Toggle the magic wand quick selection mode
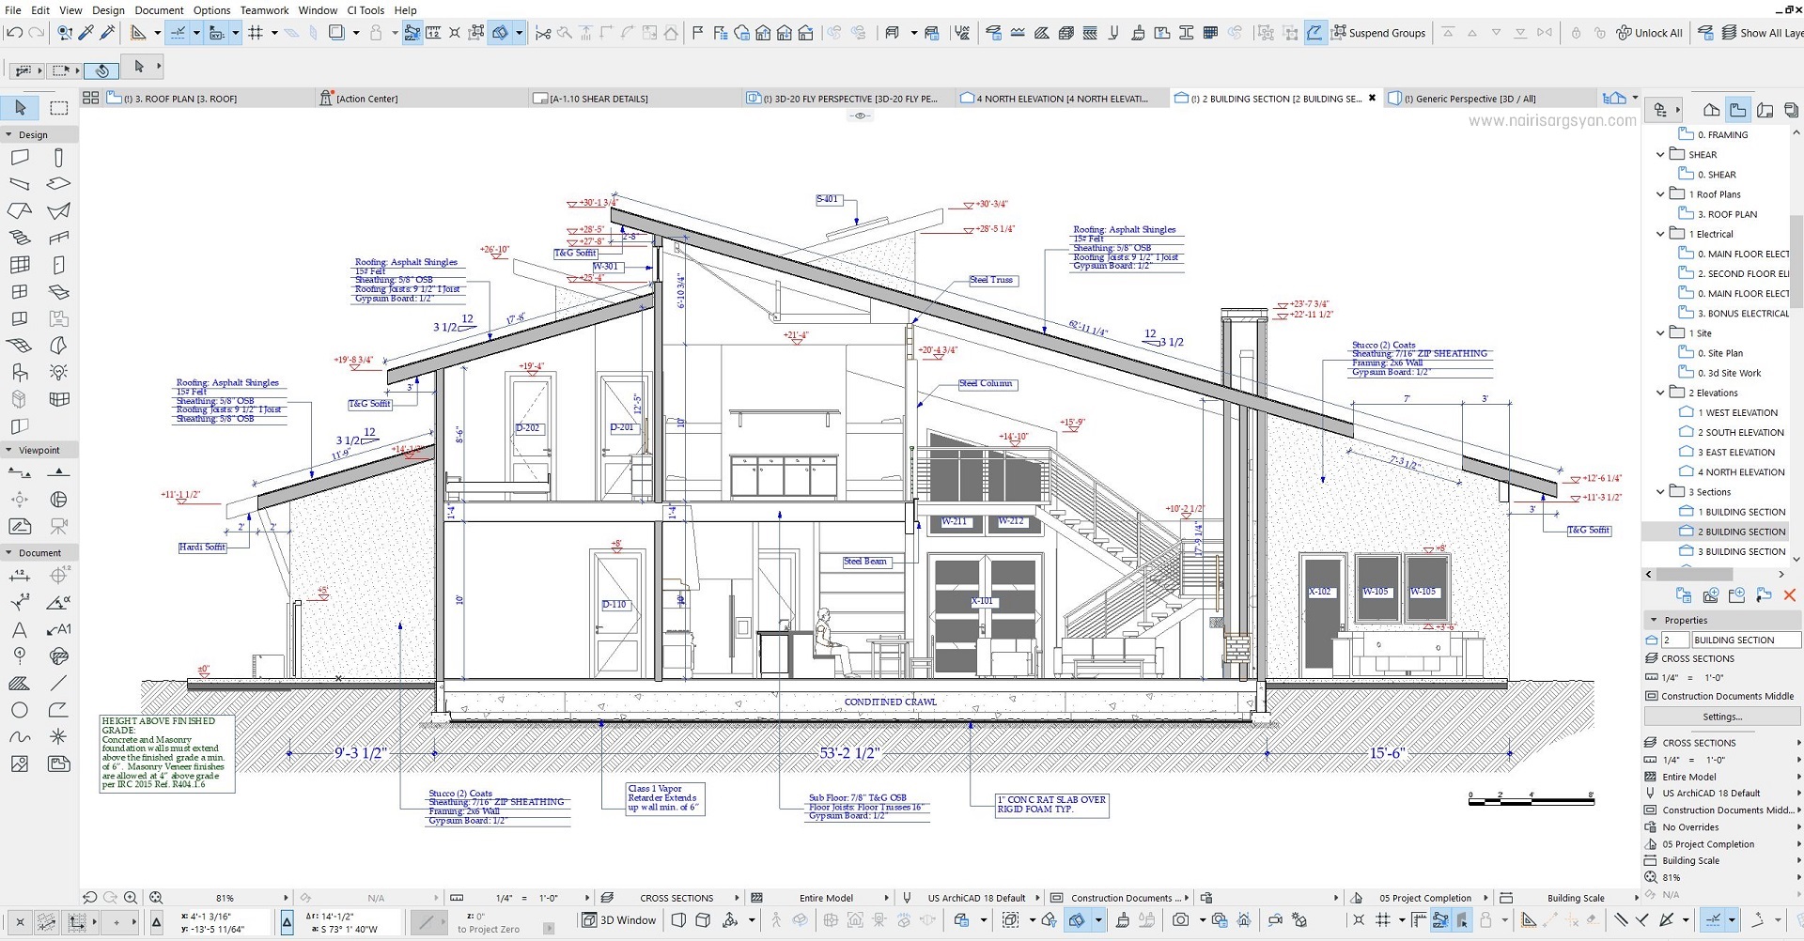The width and height of the screenshot is (1804, 941). 101,69
